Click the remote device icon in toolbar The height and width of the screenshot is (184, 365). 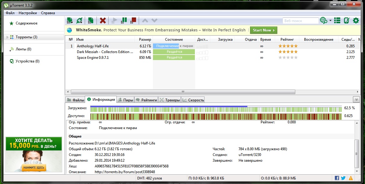[347, 21]
